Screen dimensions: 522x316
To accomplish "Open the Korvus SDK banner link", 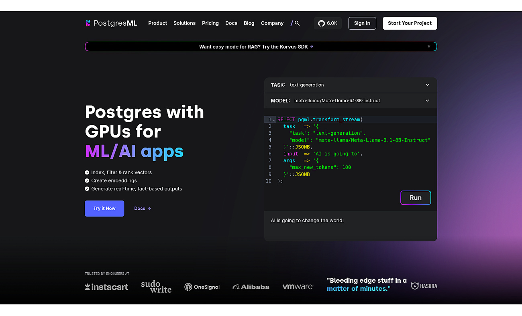I will (x=256, y=47).
